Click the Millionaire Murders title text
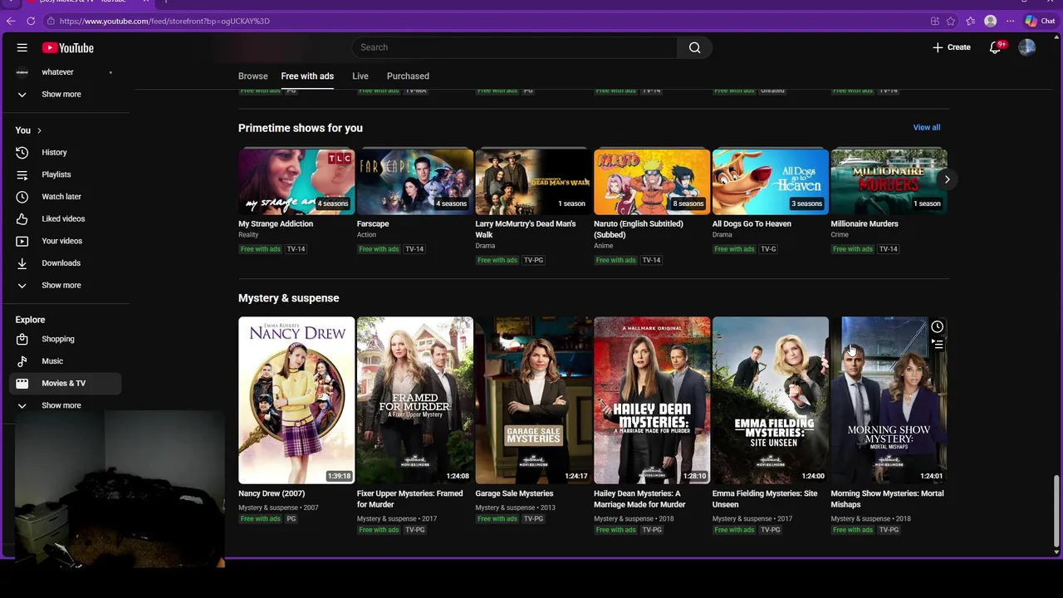 point(865,223)
